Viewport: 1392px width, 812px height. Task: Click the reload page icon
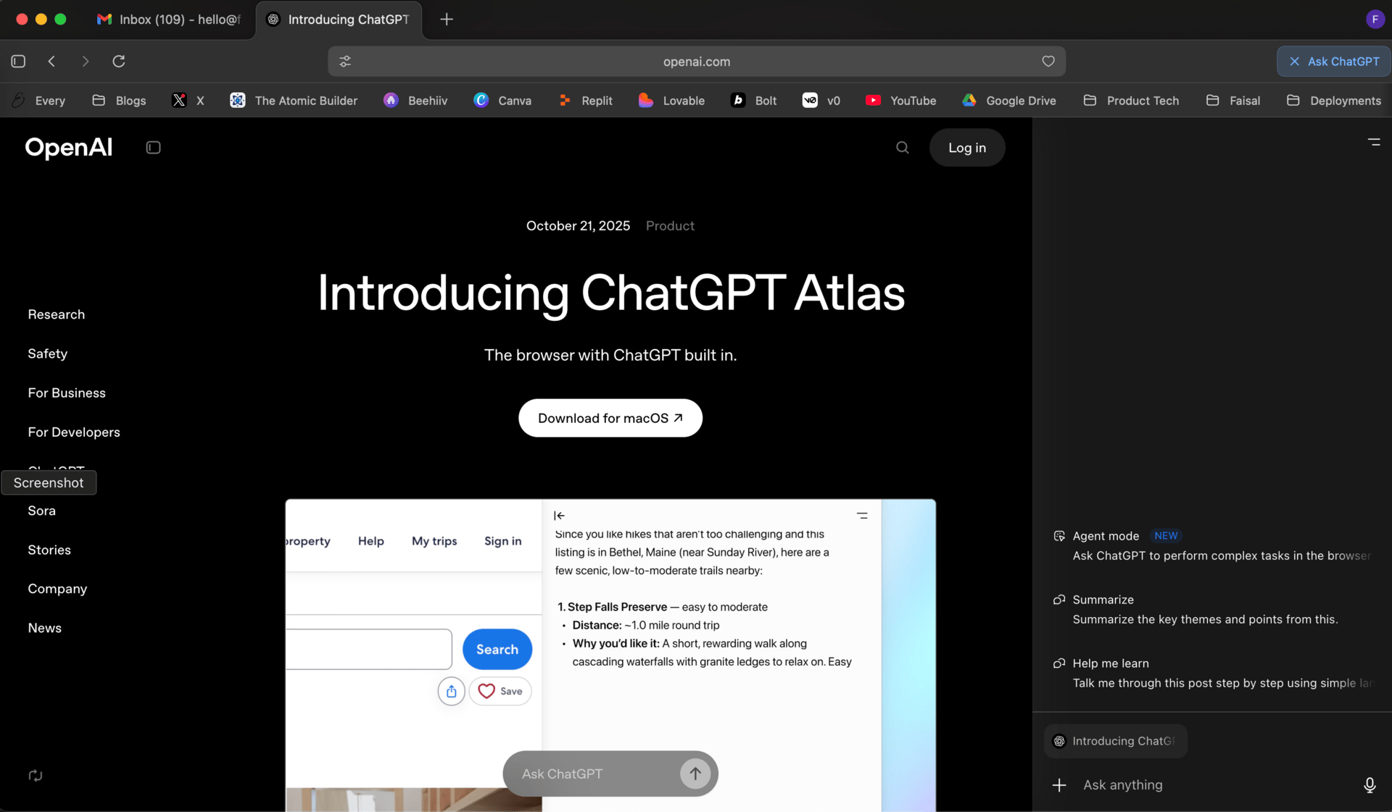[x=119, y=62]
